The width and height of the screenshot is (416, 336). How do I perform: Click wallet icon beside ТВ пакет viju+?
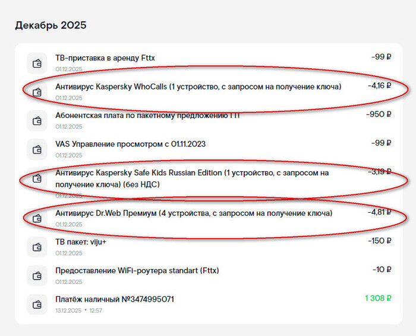37,247
